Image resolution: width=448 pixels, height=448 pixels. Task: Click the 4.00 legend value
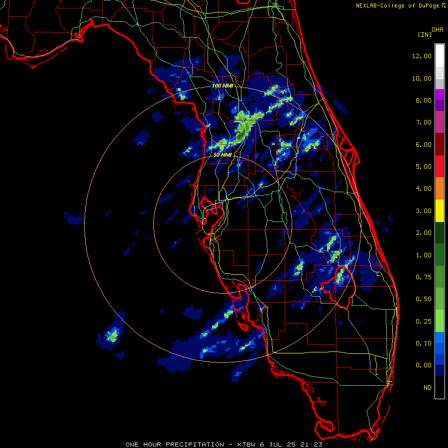pos(424,189)
